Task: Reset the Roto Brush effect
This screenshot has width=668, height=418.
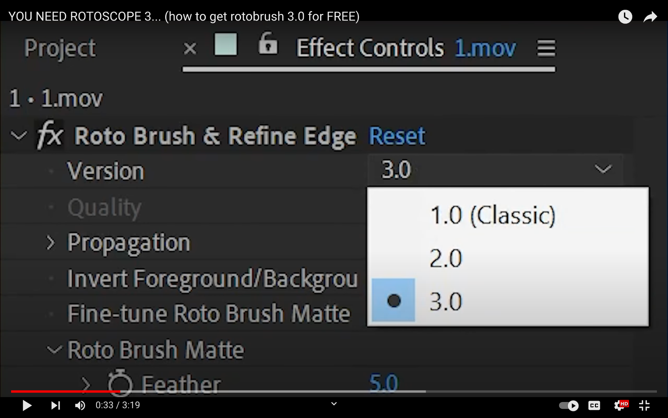Action: point(397,136)
